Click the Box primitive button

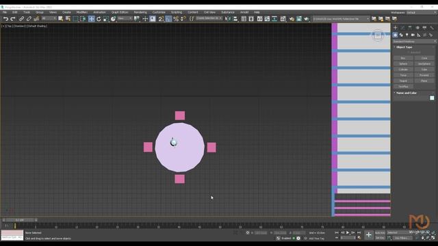403,58
